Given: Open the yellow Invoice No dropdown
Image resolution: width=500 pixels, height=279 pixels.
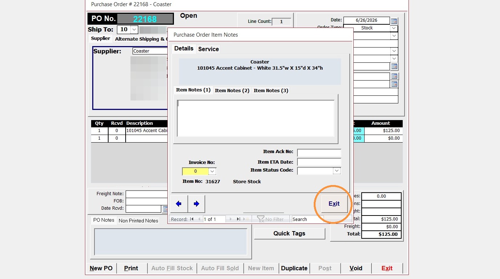Looking at the screenshot, I should pos(212,171).
